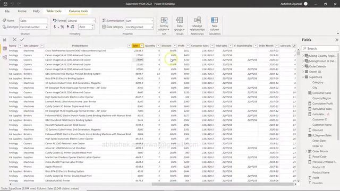This screenshot has height=191, width=340.
Task: Open the Discount column filter dropdown
Action: (175, 46)
